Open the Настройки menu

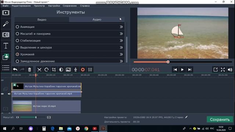54,6
